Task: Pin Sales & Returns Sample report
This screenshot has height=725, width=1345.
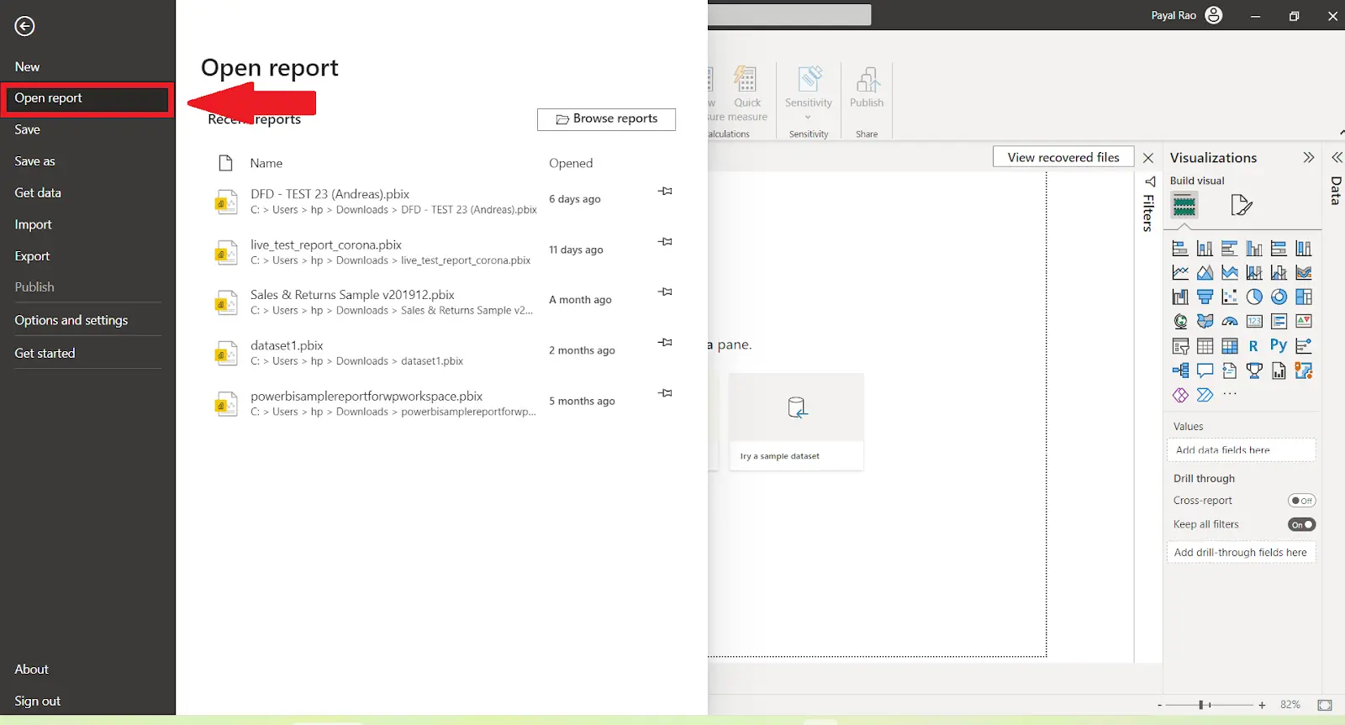Action: tap(665, 292)
